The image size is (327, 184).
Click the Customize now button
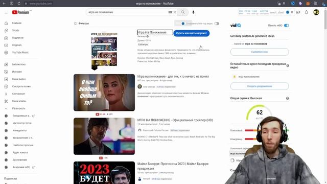[x=260, y=52]
